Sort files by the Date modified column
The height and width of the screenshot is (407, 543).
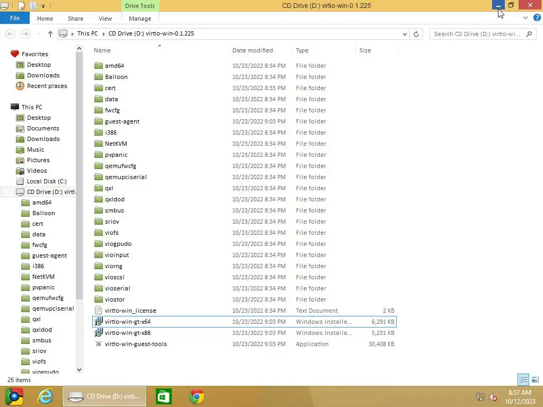(x=252, y=50)
